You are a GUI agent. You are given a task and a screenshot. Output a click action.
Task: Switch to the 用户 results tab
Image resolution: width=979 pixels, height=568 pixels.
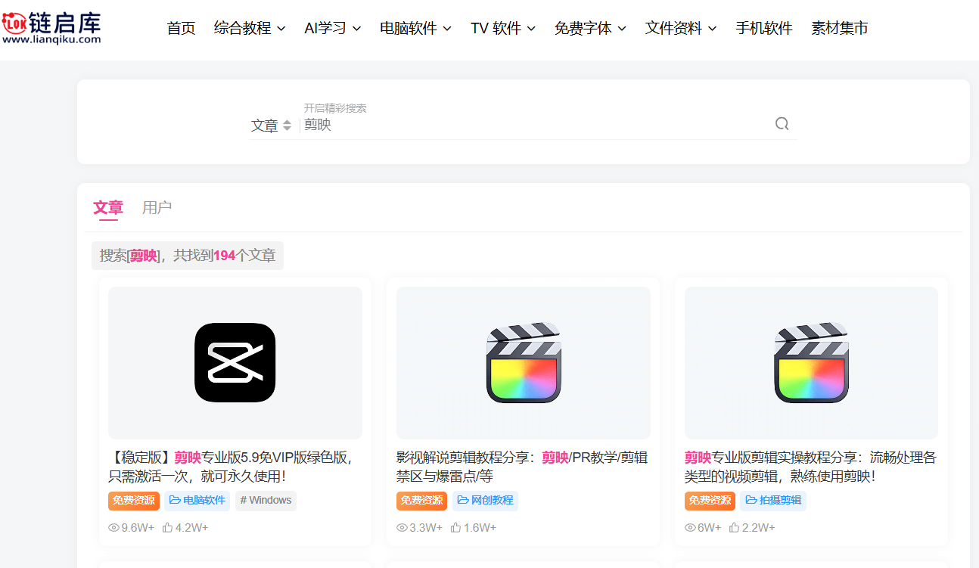(x=157, y=207)
